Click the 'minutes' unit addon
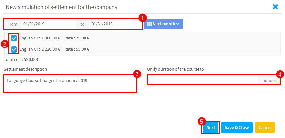Image resolution: width=285 pixels, height=138 pixels. (269, 80)
